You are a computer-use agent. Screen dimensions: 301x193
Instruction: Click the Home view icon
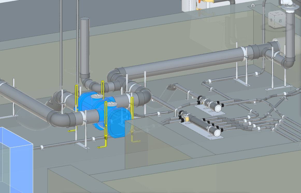(253, 5)
